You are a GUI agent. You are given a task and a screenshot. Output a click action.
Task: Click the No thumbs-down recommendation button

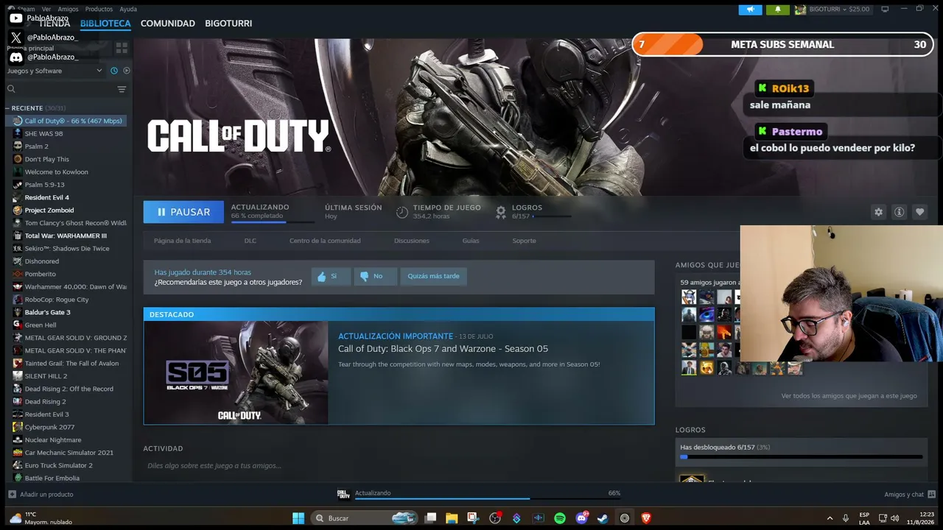click(x=375, y=276)
